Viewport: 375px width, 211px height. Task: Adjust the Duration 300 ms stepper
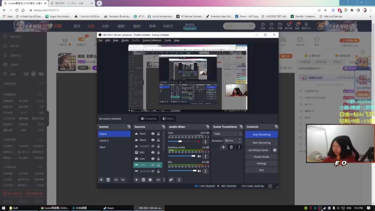point(240,140)
